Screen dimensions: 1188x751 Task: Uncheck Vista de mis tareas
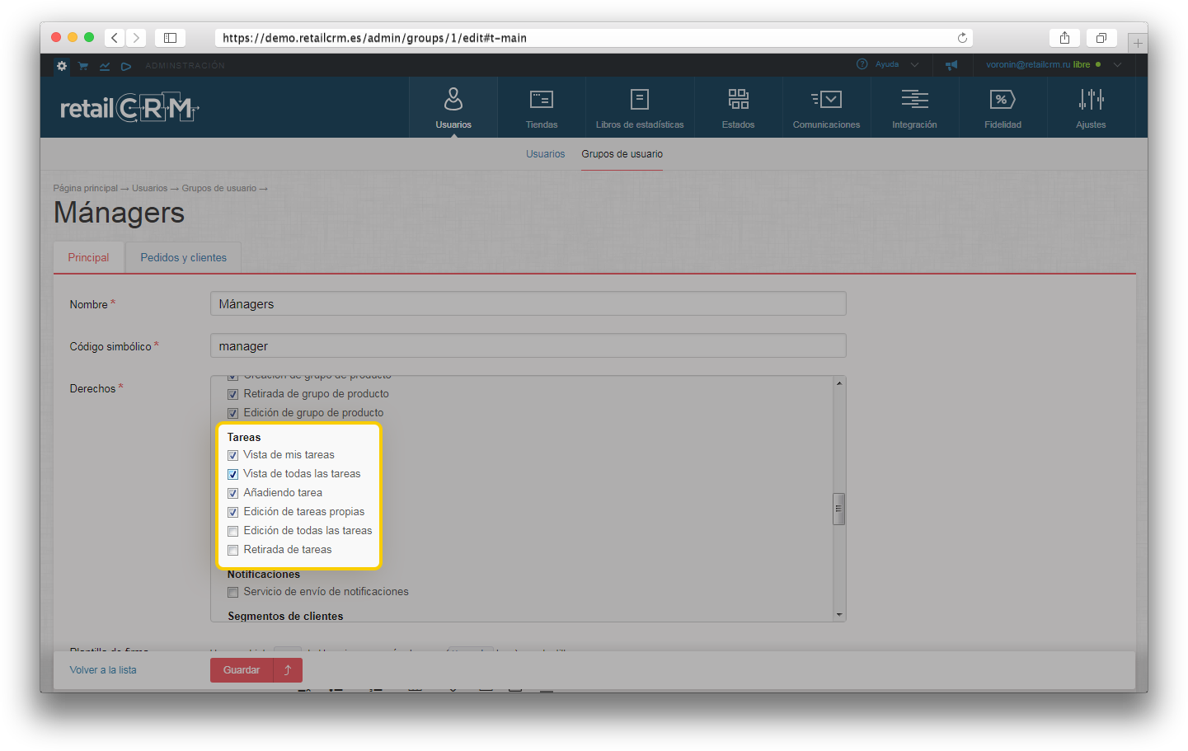coord(232,455)
